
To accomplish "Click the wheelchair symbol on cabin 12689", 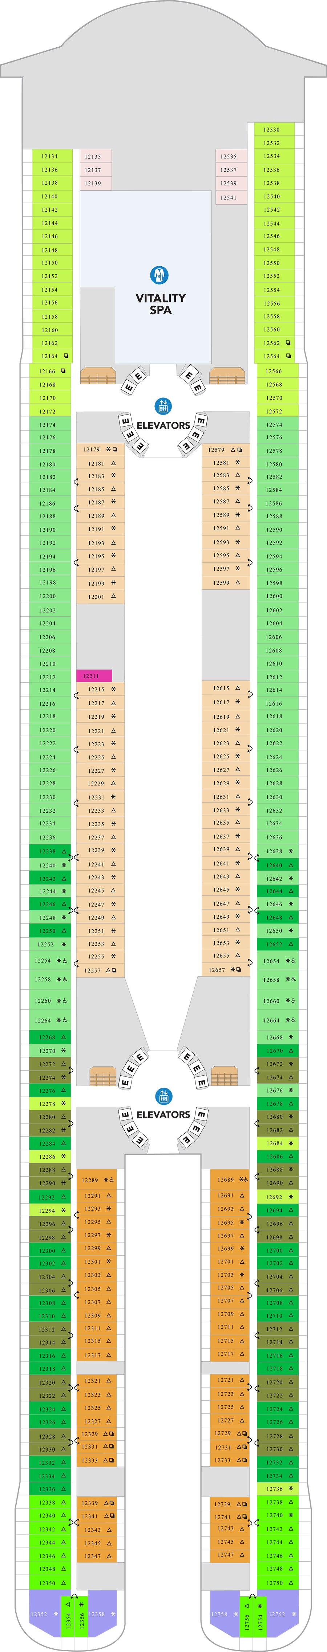I will [246, 1180].
